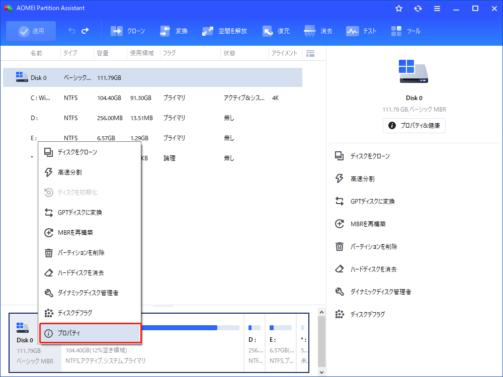The image size is (503, 377).
Task: Choose MBRを再構築 in the context menu
Action: 90,232
